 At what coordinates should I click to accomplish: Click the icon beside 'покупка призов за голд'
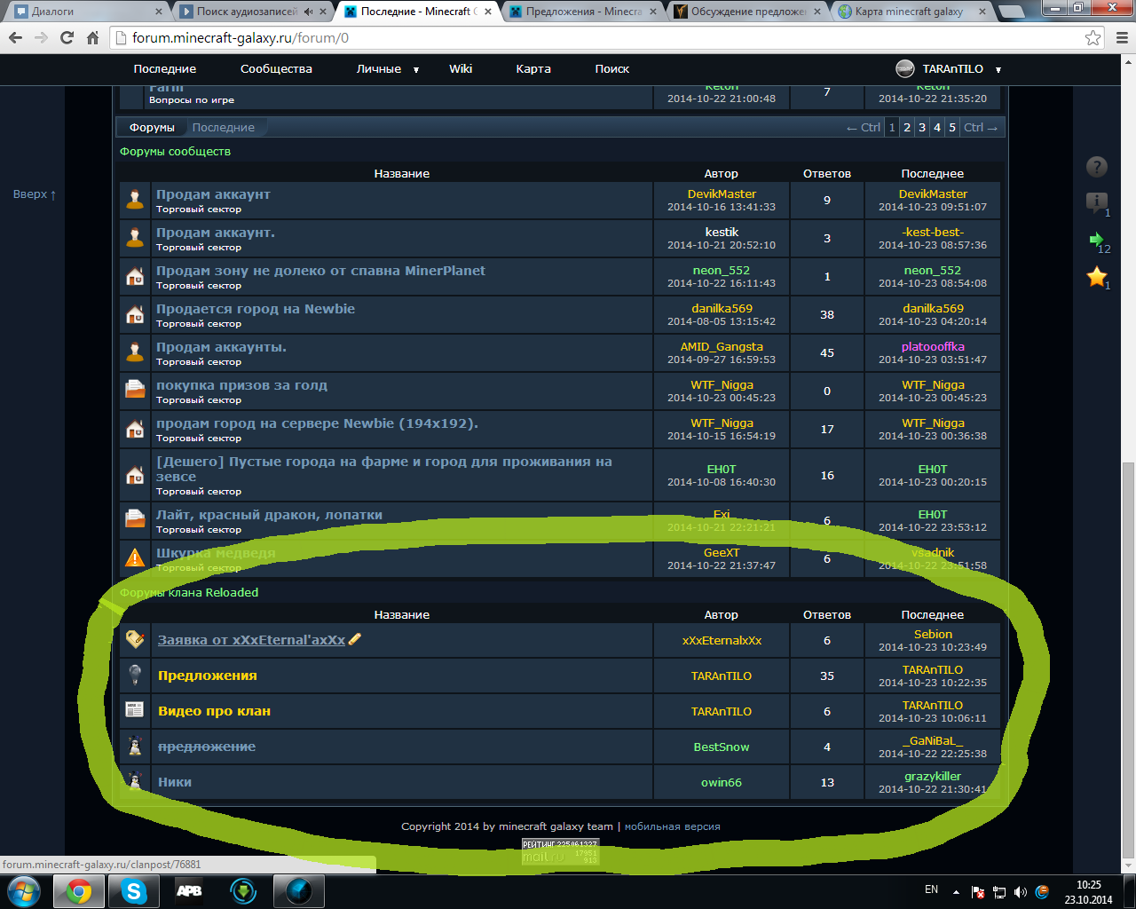pos(135,391)
